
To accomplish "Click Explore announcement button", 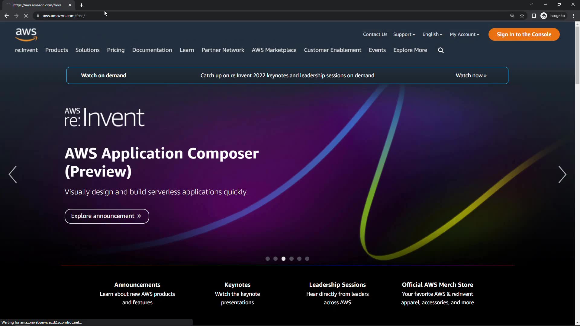I will click(107, 216).
